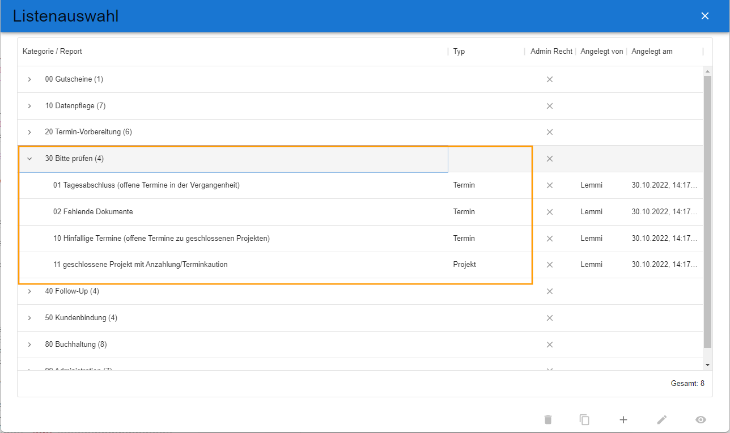Image resolution: width=730 pixels, height=433 pixels.
Task: Select the 20 Termin-Vorbereitung (6) row label
Action: pos(88,132)
